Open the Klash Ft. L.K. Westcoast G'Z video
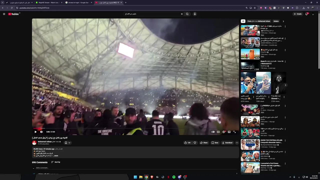The image size is (320, 180). click(x=250, y=65)
